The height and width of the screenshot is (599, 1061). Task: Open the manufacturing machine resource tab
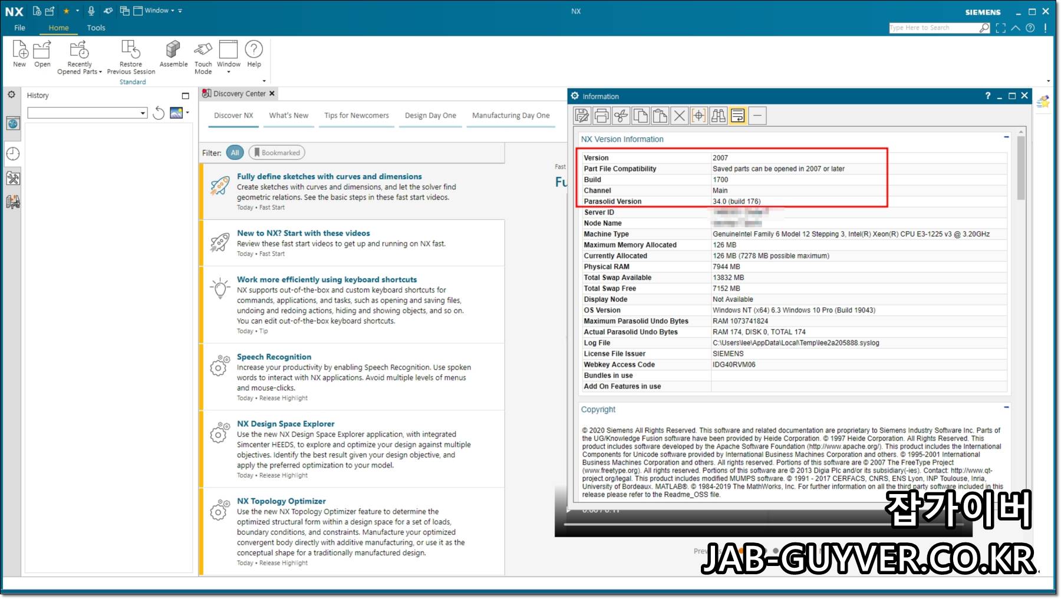tap(13, 202)
